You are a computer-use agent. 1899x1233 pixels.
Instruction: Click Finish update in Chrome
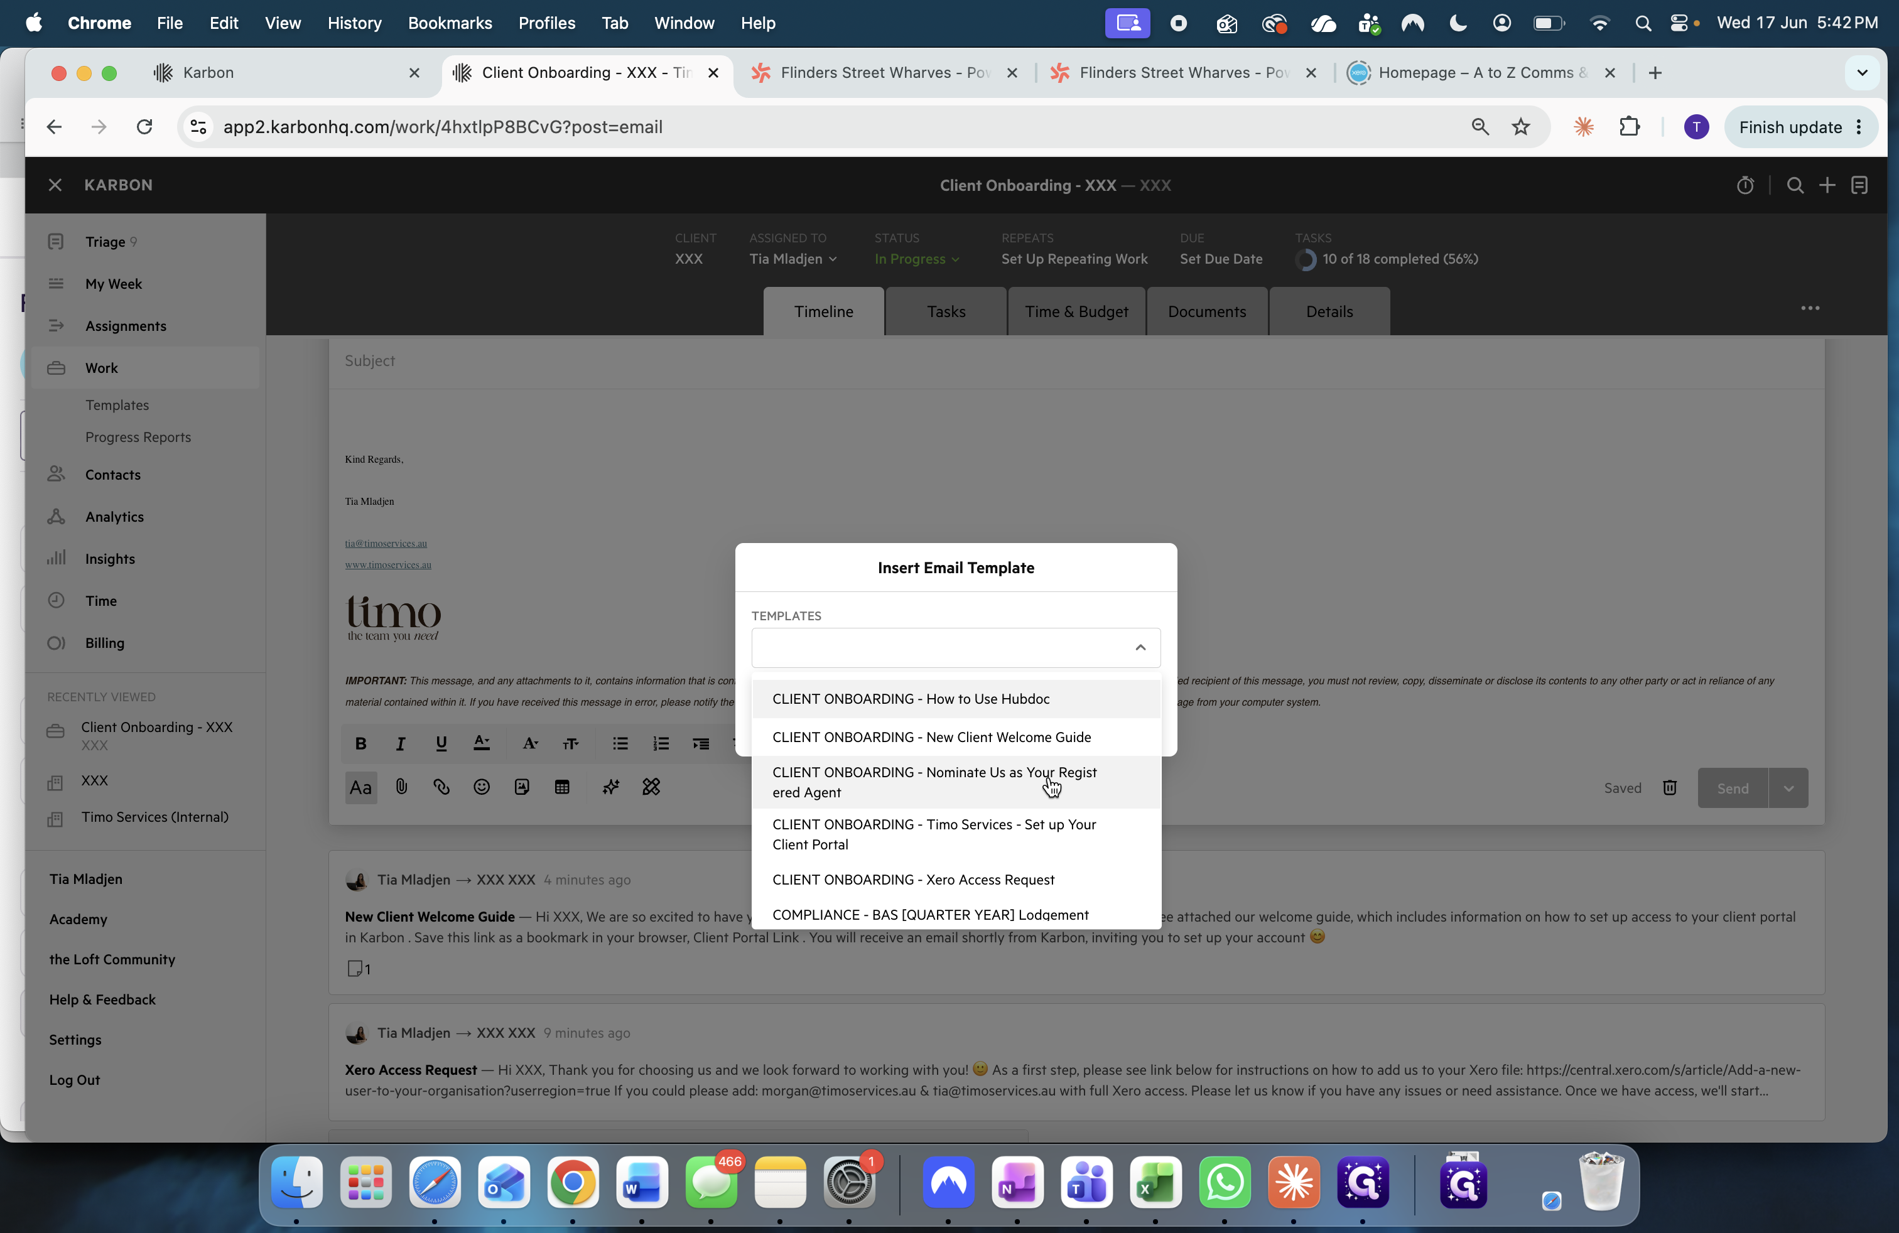pos(1802,127)
